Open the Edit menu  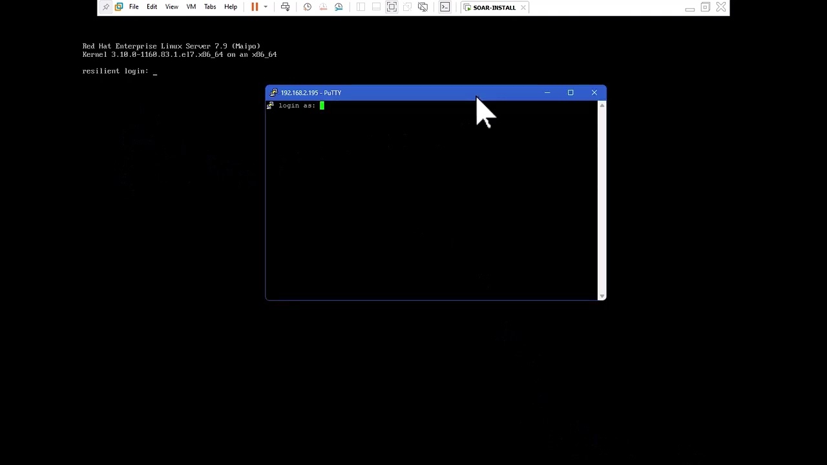coord(152,7)
